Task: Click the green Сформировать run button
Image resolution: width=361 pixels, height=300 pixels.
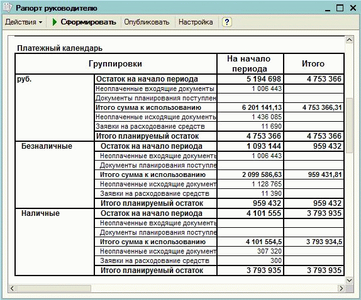Action: pos(84,22)
